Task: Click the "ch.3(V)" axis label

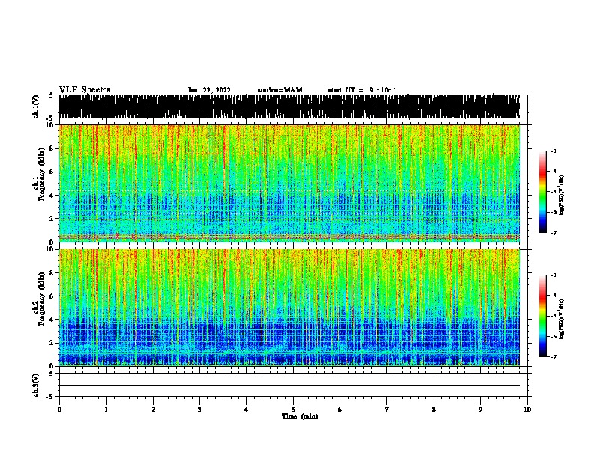Action: pos(35,385)
